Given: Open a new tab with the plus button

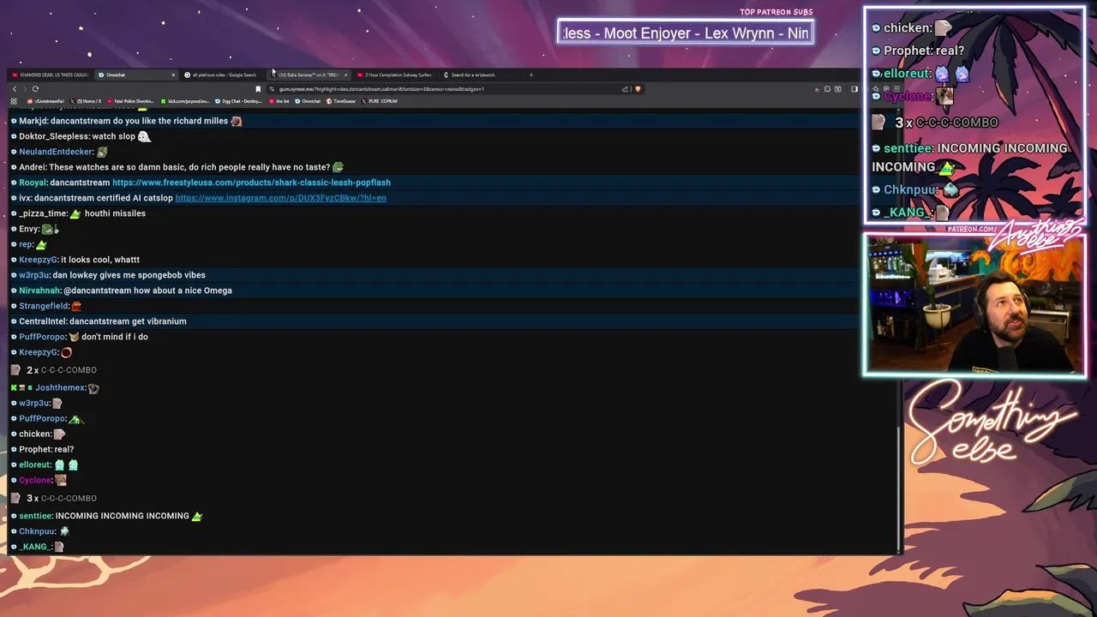Looking at the screenshot, I should coord(531,75).
